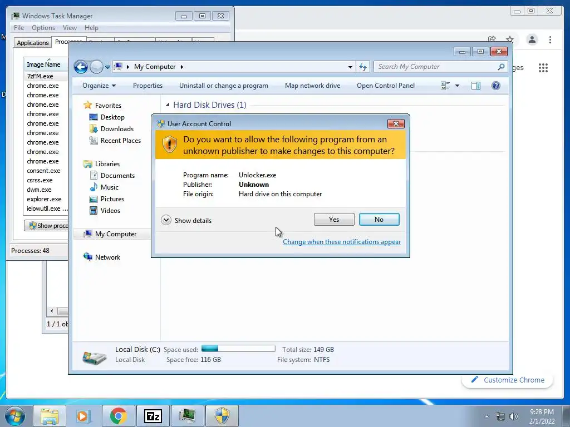Click the UAC warning shield icon
Viewport: 570px width, 427px height.
(x=169, y=145)
